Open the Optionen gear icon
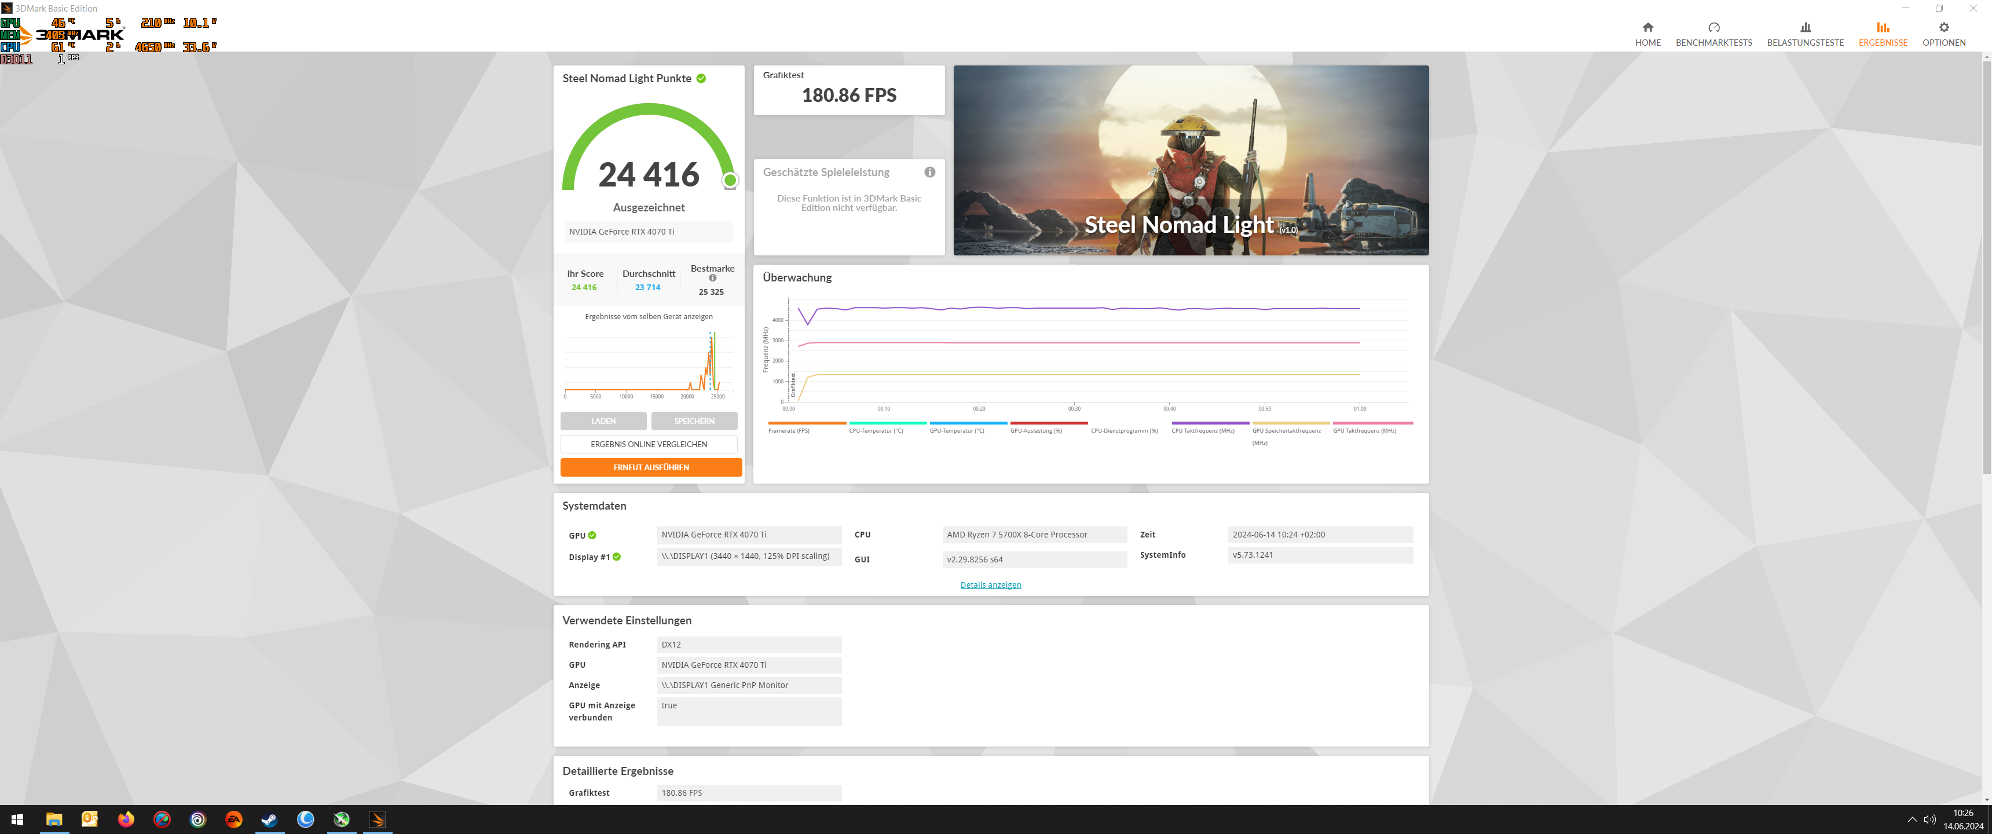 point(1943,27)
